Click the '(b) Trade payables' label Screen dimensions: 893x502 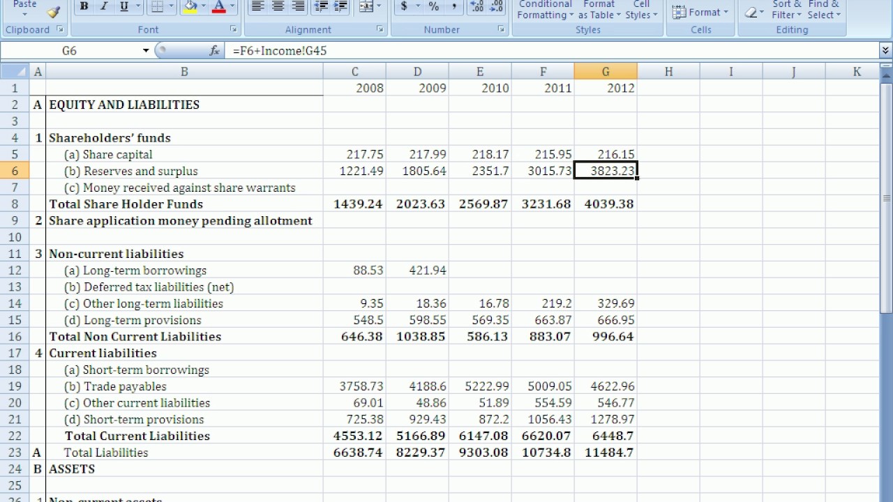(115, 386)
